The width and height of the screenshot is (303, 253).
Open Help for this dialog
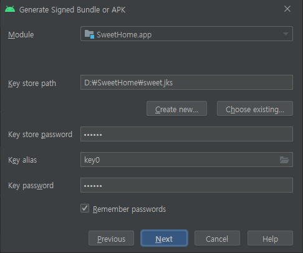(x=270, y=238)
